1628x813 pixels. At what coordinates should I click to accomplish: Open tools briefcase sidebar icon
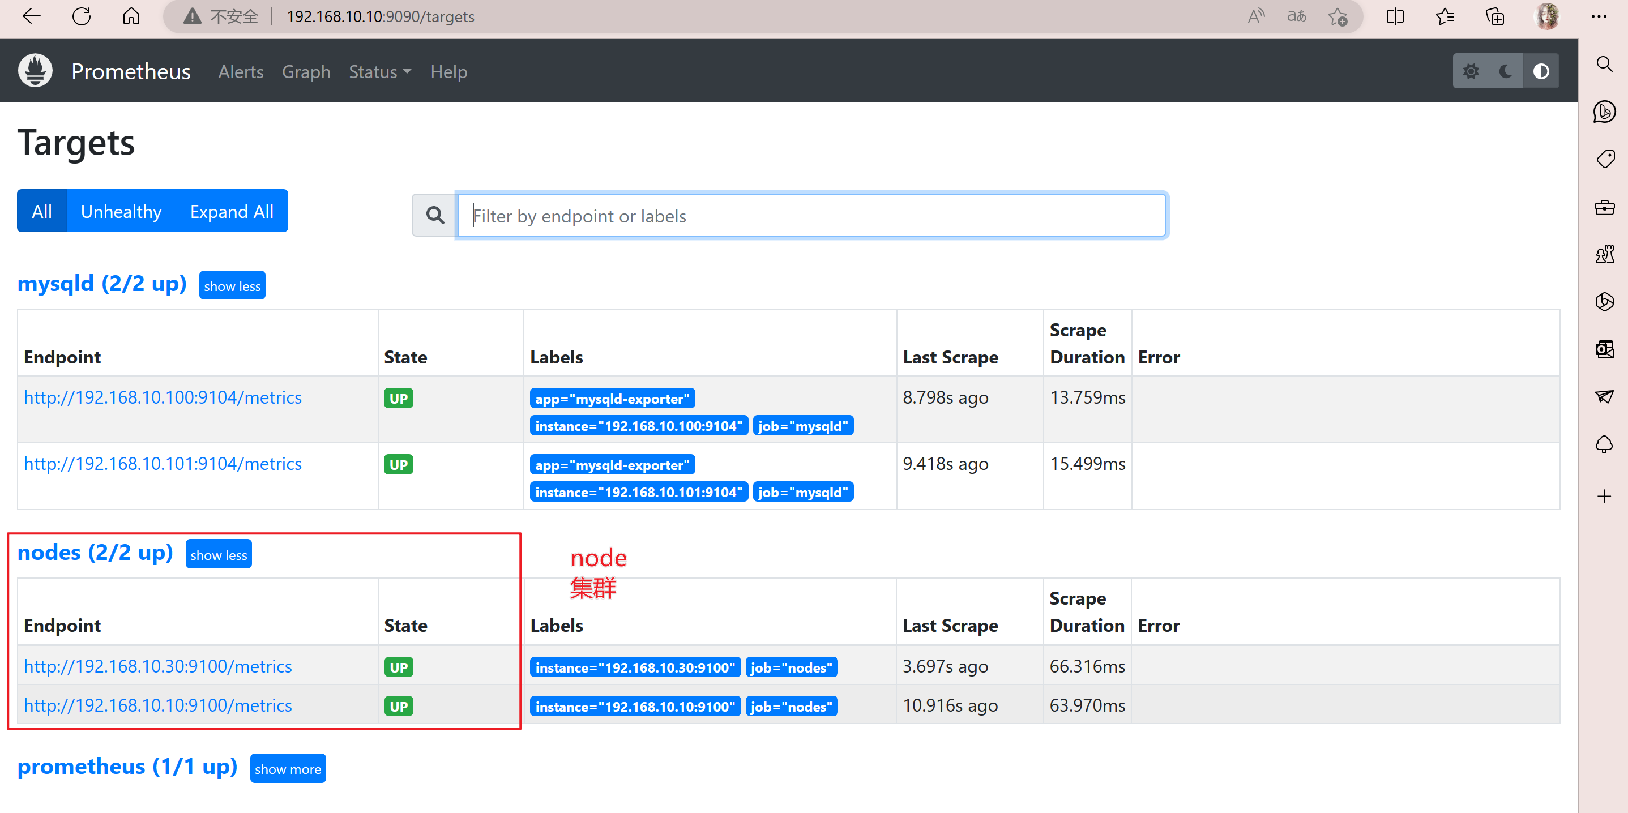1604,207
